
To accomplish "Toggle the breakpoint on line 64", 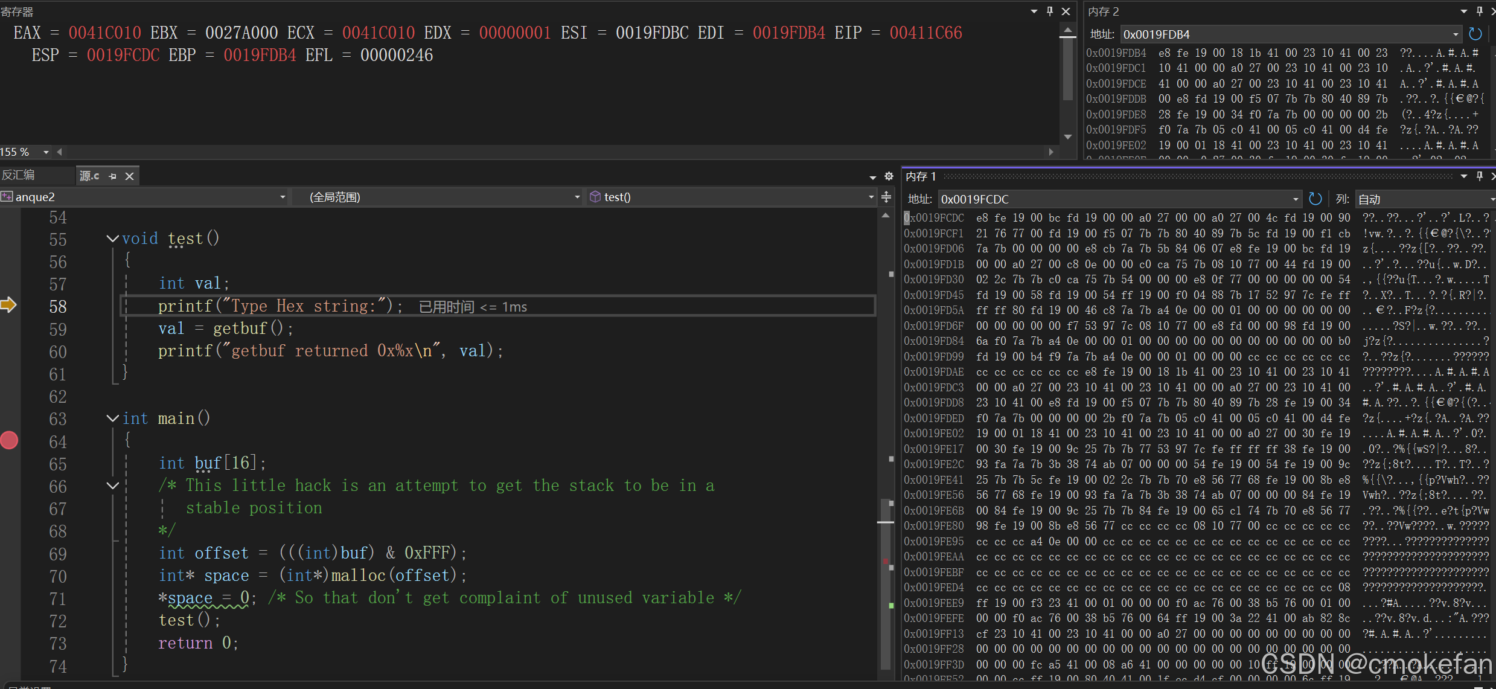I will 9,441.
